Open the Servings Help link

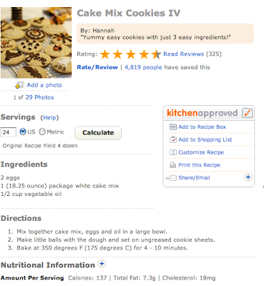click(49, 118)
